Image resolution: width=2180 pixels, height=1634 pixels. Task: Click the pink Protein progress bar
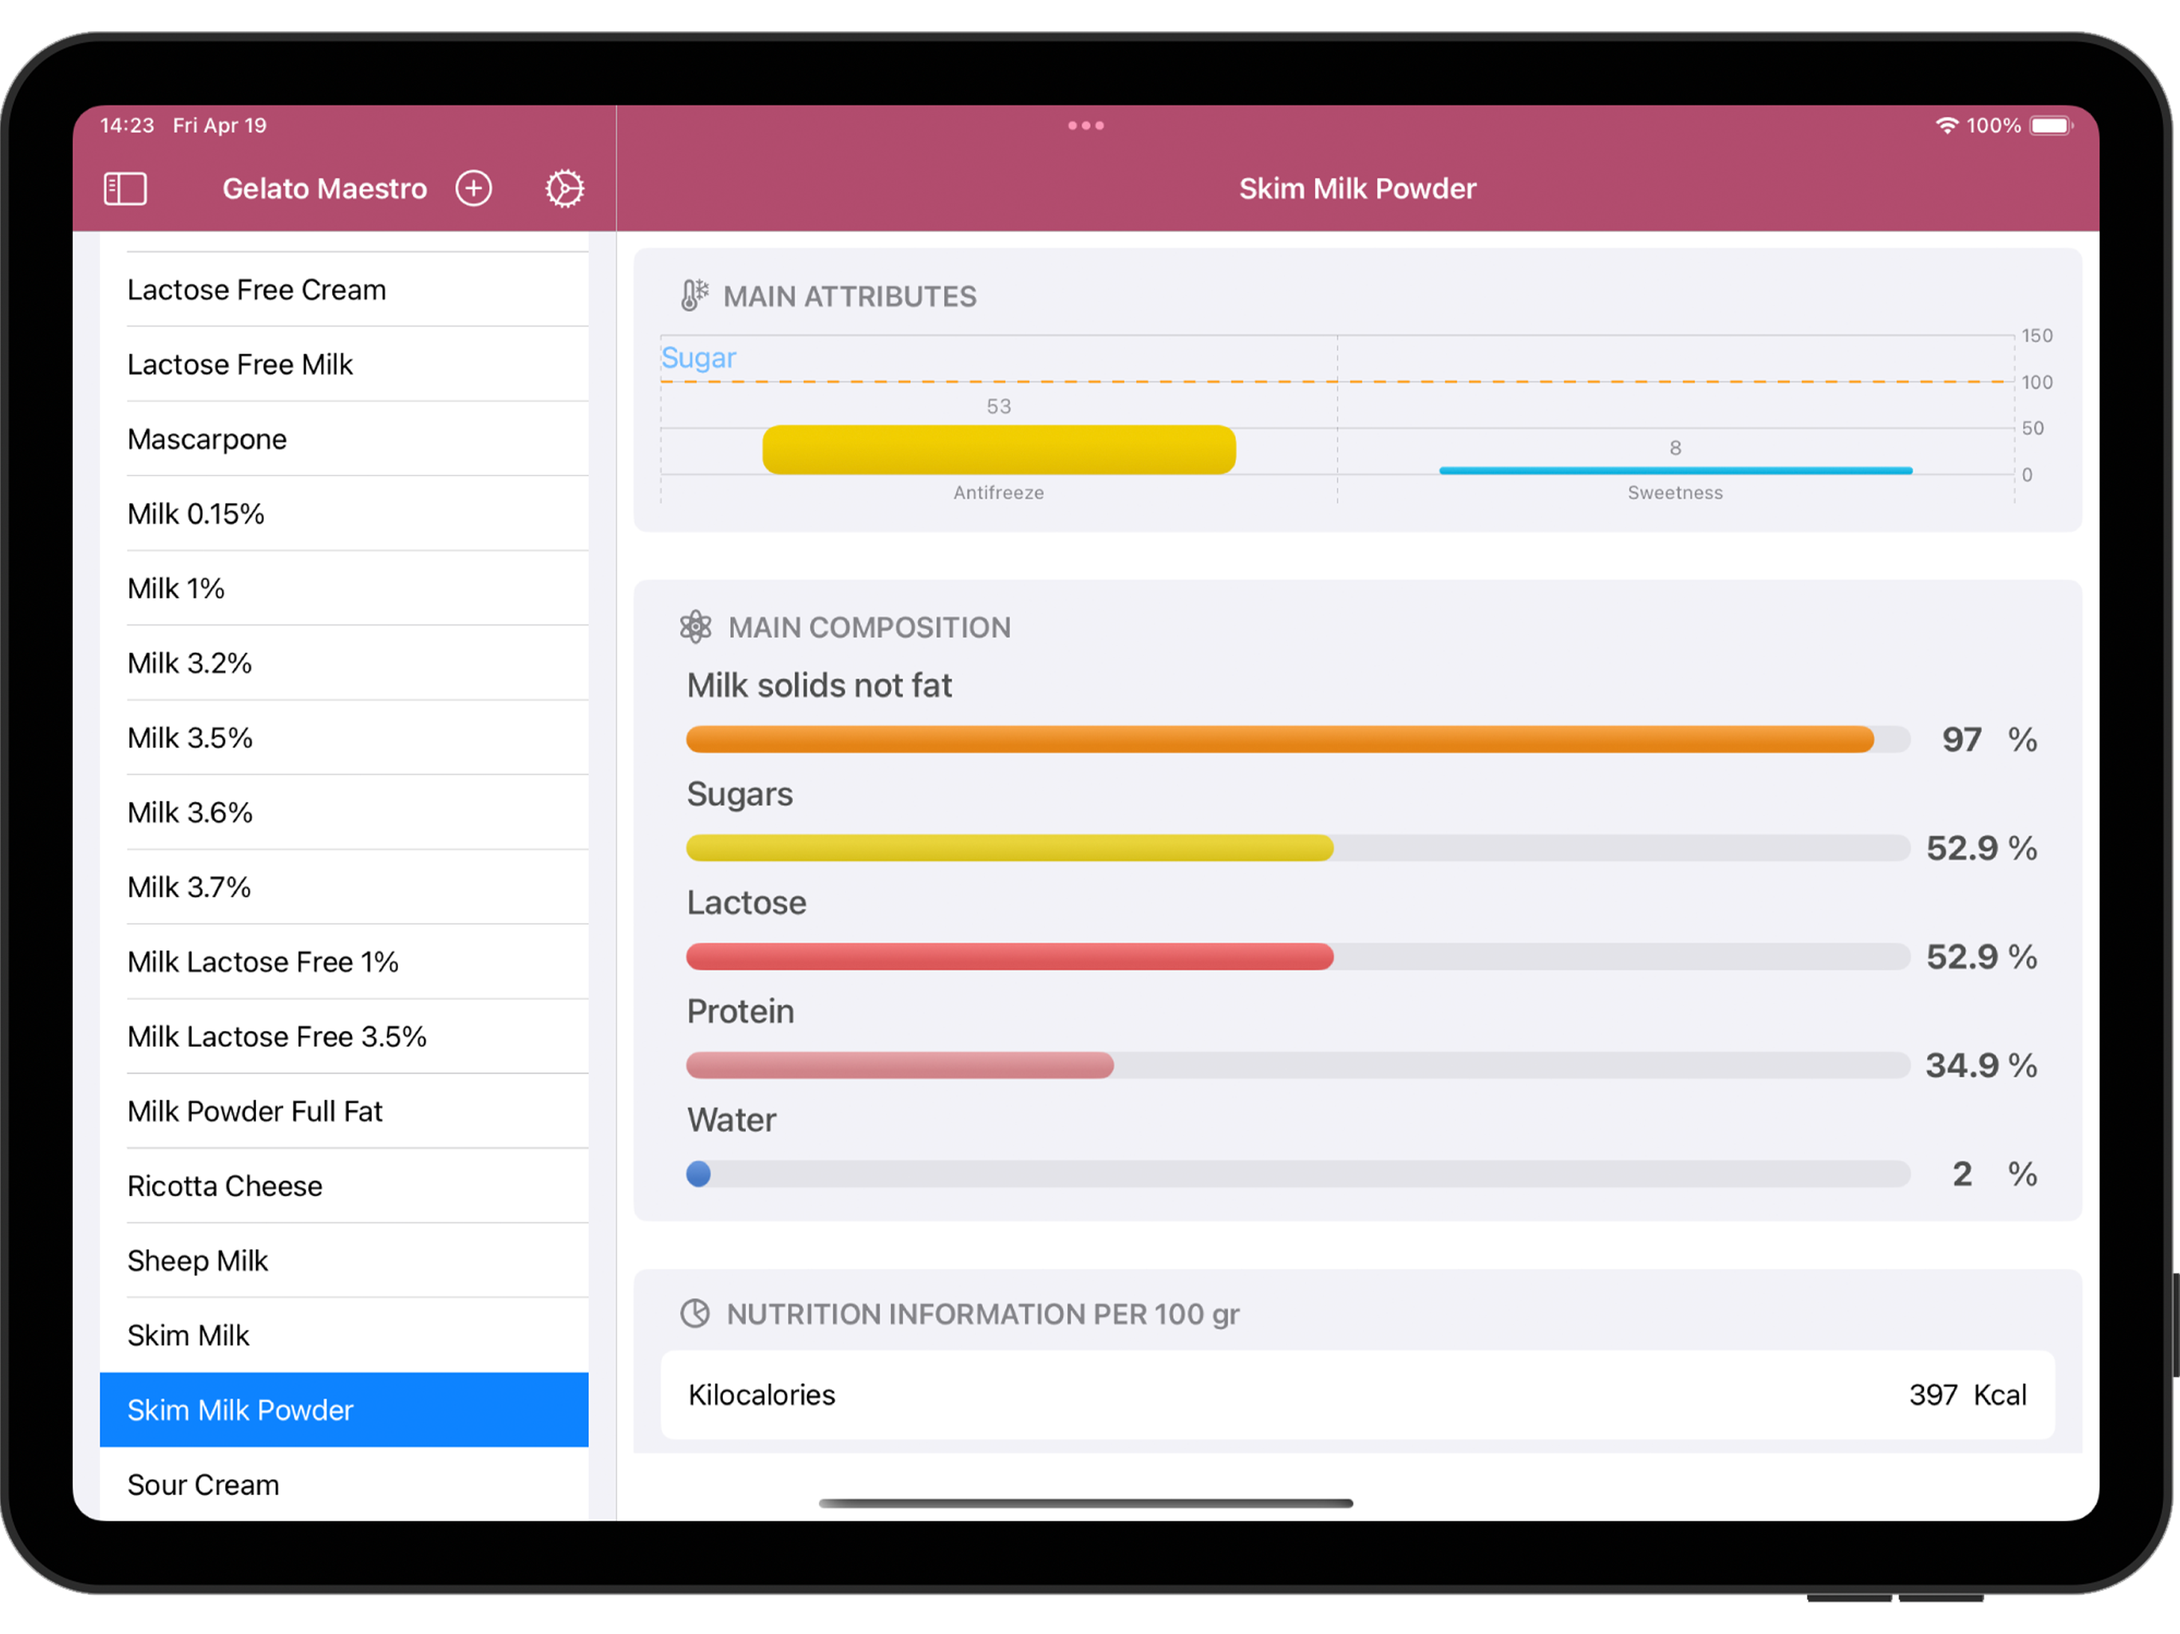[x=1298, y=1065]
